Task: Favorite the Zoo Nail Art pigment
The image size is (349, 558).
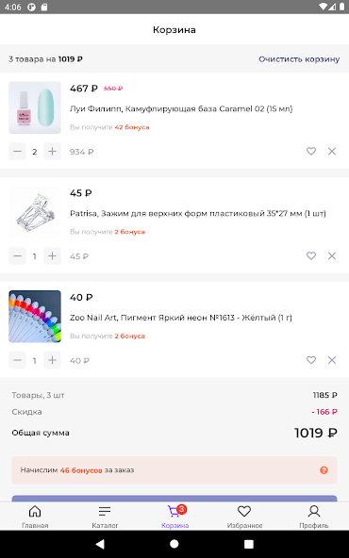Action: pos(311,360)
